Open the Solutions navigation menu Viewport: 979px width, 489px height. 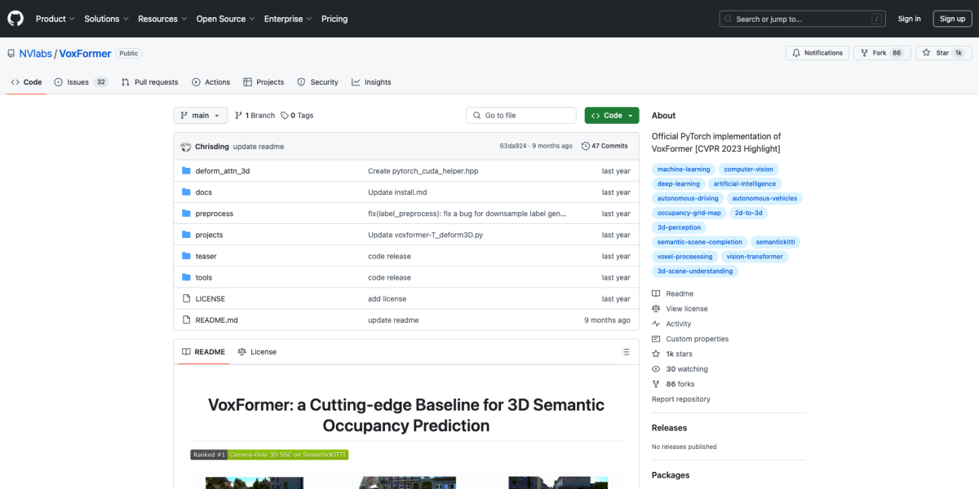[x=106, y=19]
